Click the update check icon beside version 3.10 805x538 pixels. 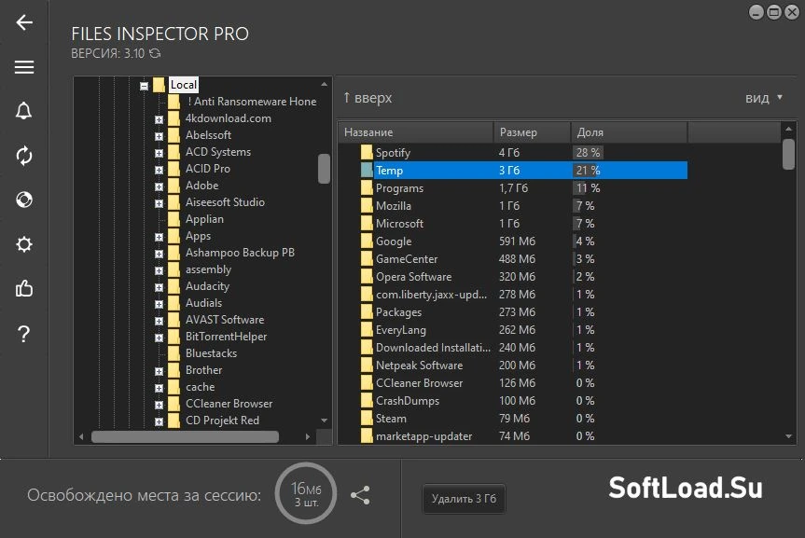(155, 53)
